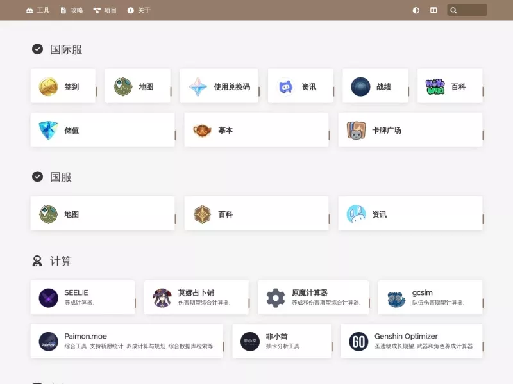Viewport: 513px width, 384px height.
Task: Click the HoYoWiki 百科 icon
Action: [435, 86]
